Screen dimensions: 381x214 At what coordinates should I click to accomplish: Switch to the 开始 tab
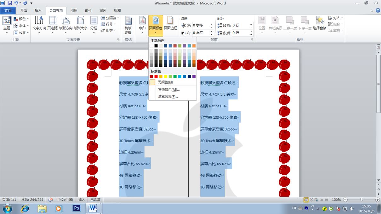coord(24,10)
